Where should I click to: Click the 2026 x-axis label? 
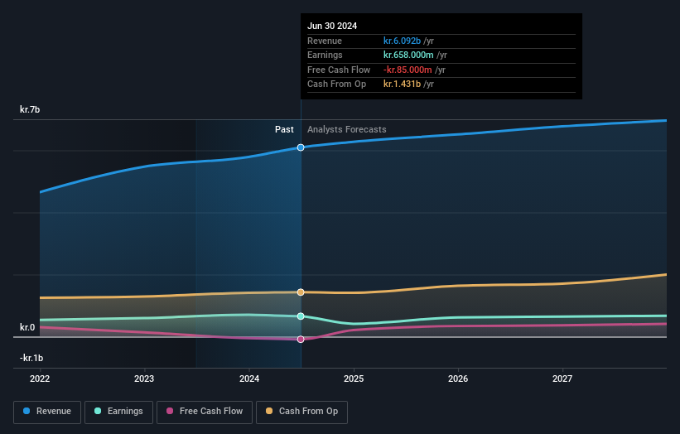[x=458, y=379]
